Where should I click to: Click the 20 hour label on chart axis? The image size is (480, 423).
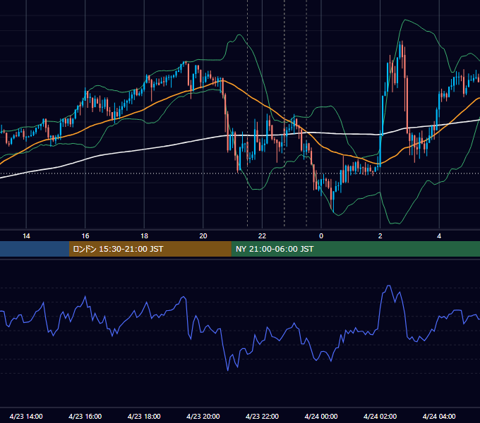coord(203,236)
